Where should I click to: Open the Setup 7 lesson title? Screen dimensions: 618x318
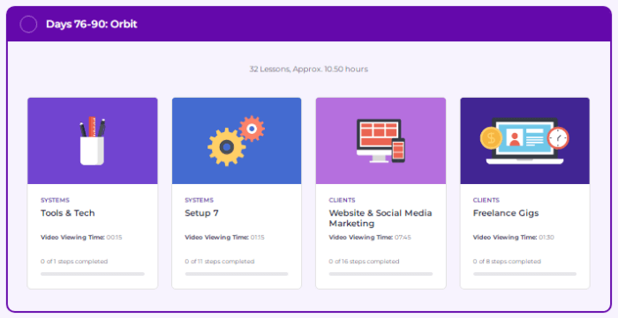pyautogui.click(x=201, y=213)
